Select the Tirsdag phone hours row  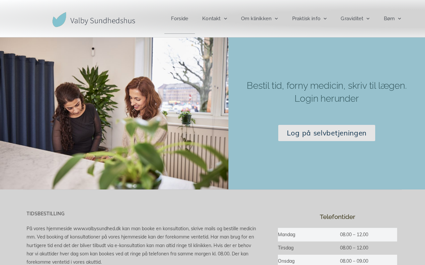coord(337,248)
